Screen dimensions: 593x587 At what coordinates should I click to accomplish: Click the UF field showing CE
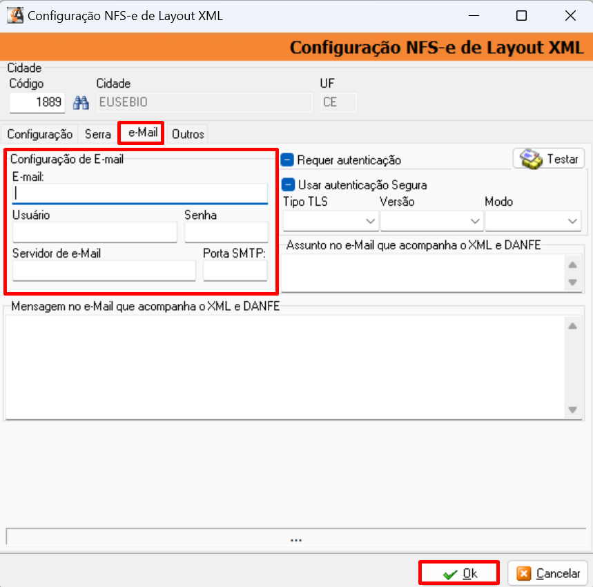339,102
